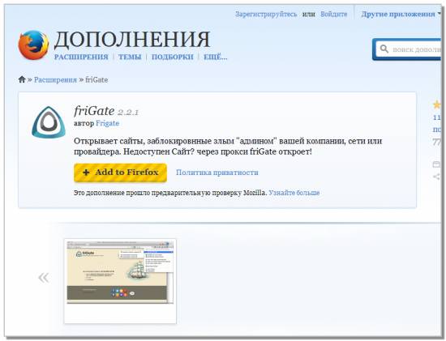Click the Firefox logo icon
The height and width of the screenshot is (341, 446).
pos(33,45)
